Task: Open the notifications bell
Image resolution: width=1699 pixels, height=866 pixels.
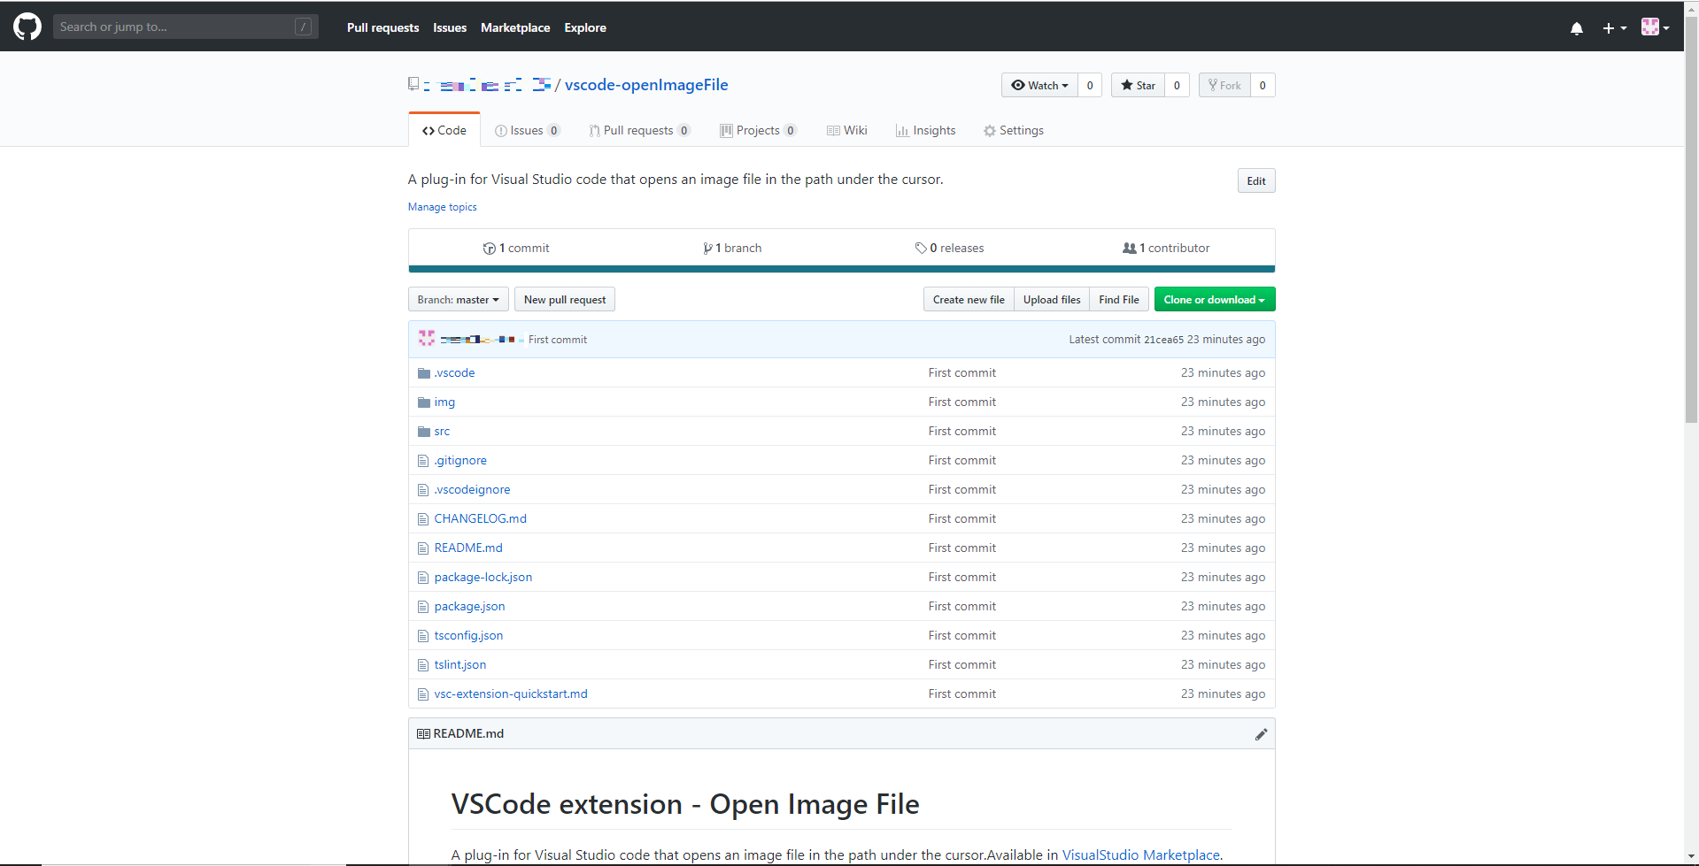Action: click(x=1577, y=28)
